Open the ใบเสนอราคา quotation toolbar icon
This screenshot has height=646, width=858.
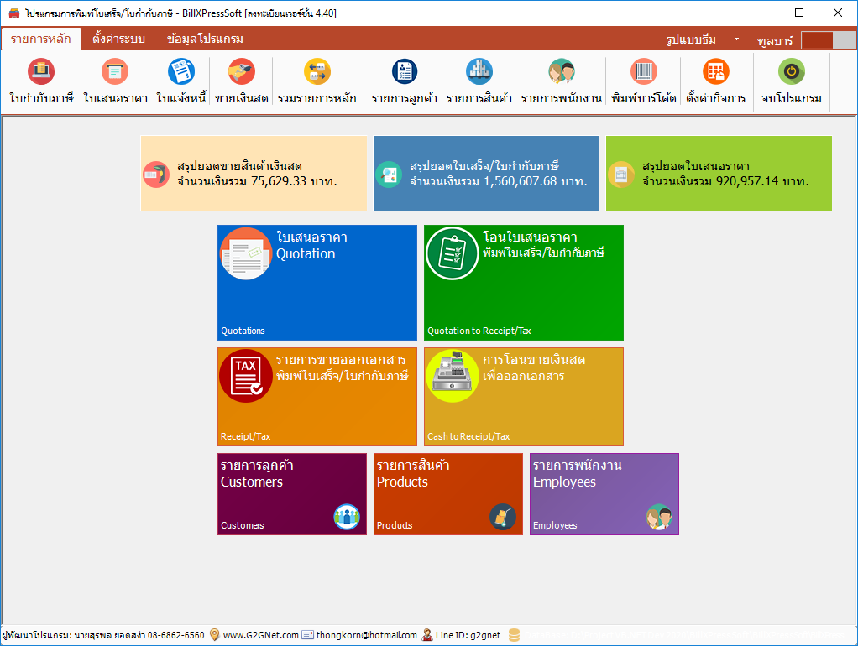[115, 71]
